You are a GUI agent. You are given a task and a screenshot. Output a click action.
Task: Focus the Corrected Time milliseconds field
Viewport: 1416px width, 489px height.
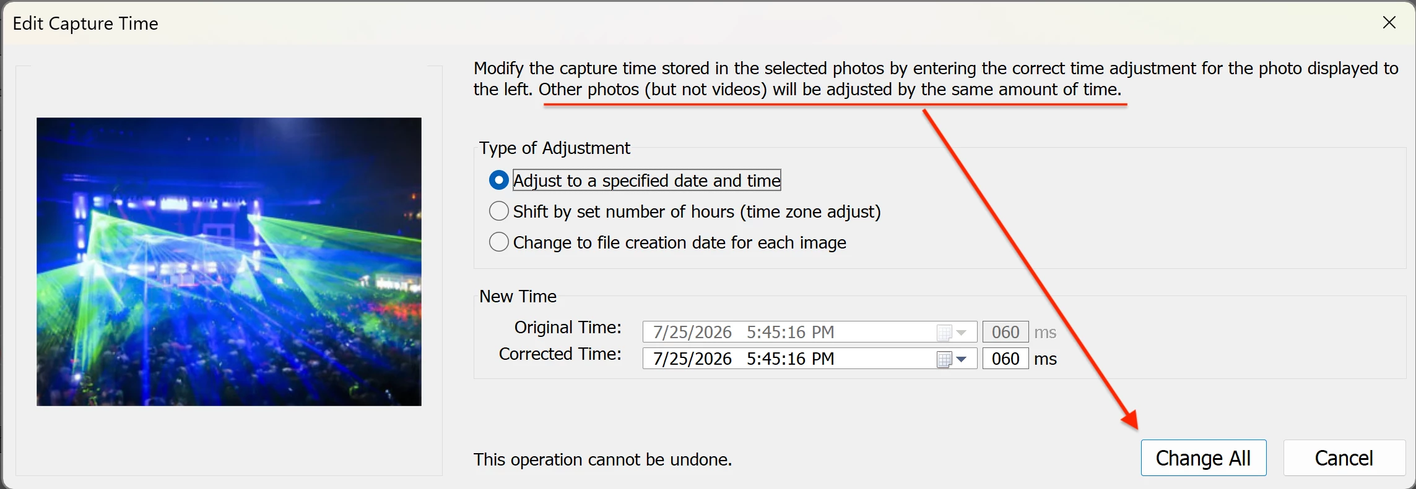[x=1006, y=359]
